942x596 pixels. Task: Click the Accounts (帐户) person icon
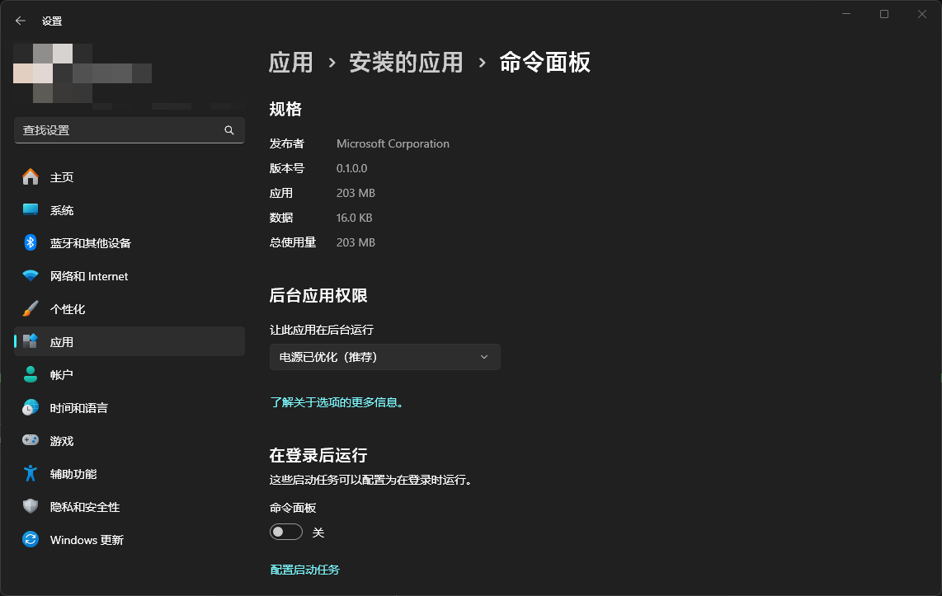point(31,375)
